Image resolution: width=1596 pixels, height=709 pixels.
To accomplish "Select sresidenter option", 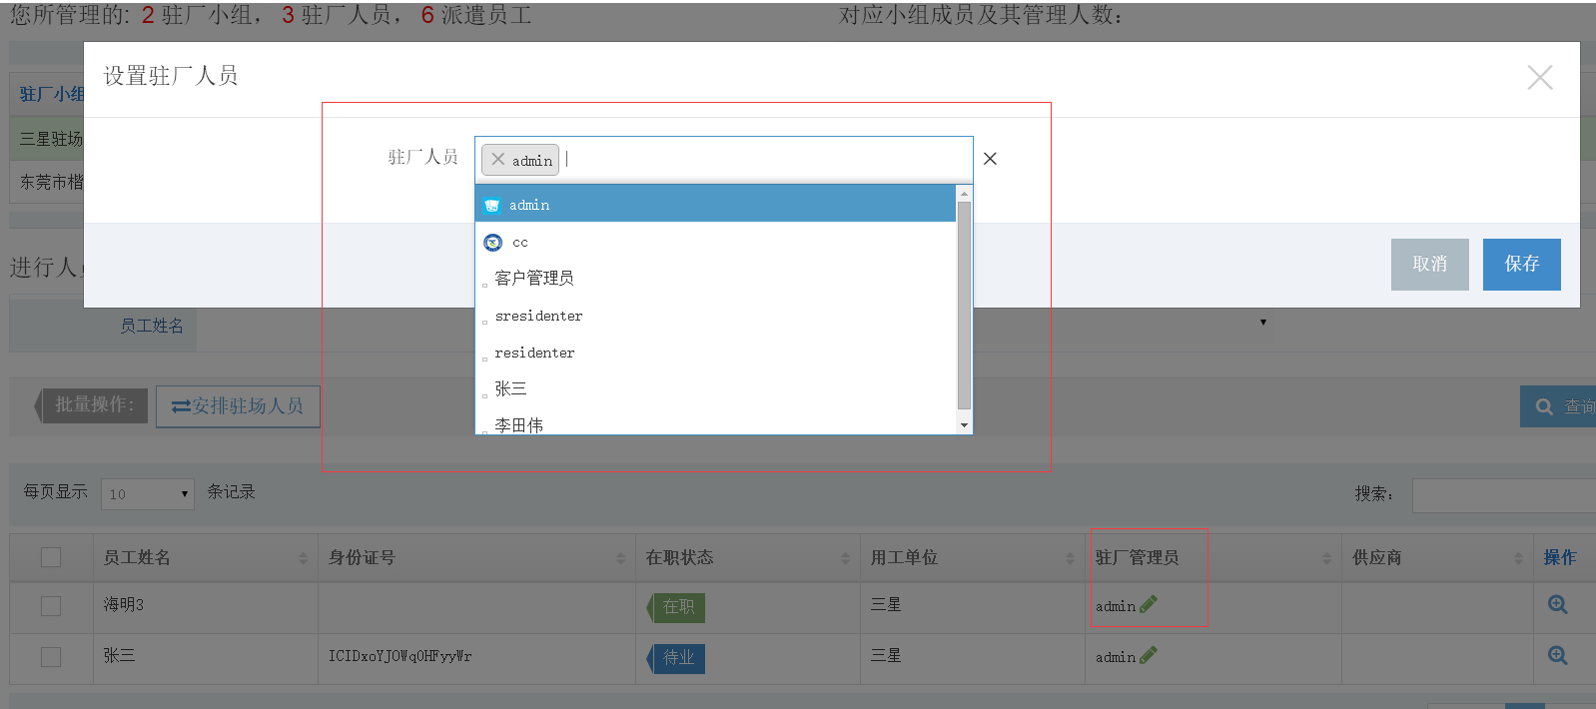I will click(x=715, y=316).
